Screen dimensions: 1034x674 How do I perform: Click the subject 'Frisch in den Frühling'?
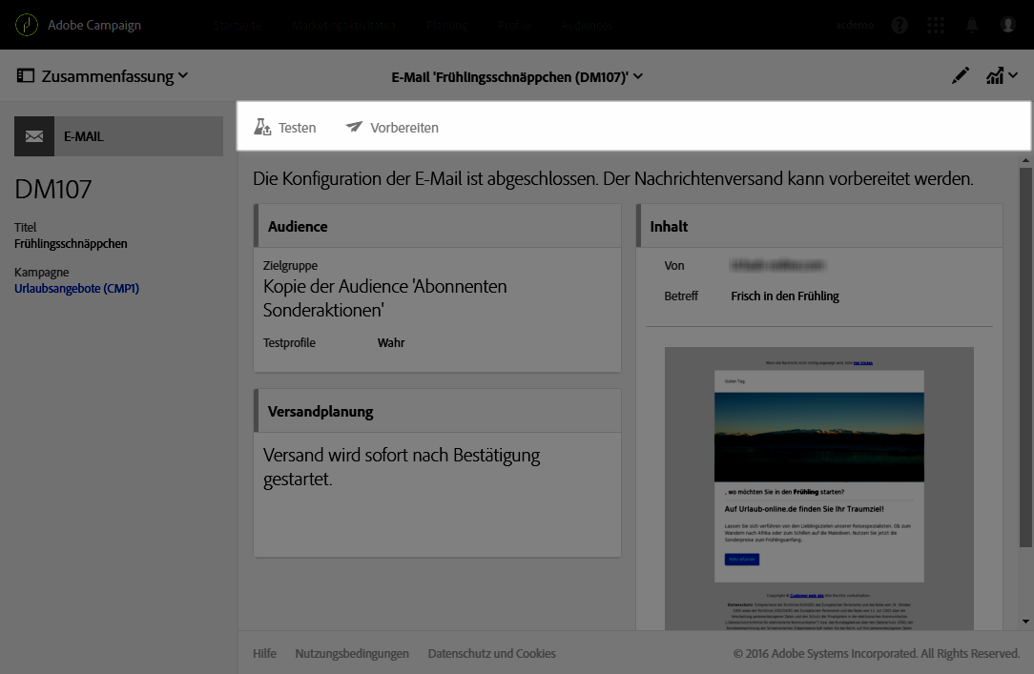click(785, 296)
